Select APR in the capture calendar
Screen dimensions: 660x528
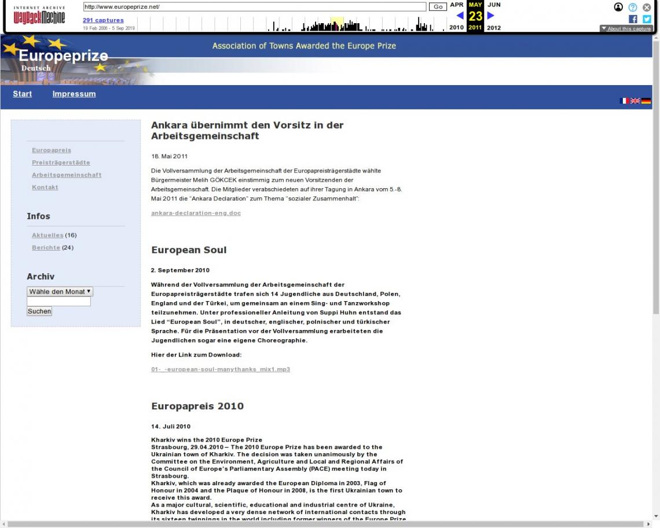pos(457,5)
